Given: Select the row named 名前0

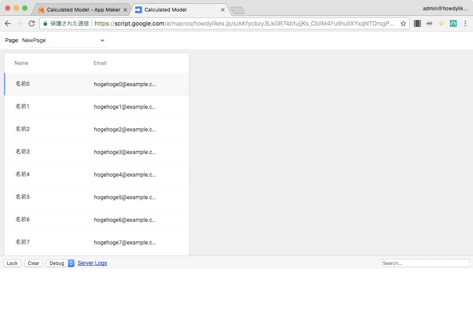Looking at the screenshot, I should pos(97,84).
